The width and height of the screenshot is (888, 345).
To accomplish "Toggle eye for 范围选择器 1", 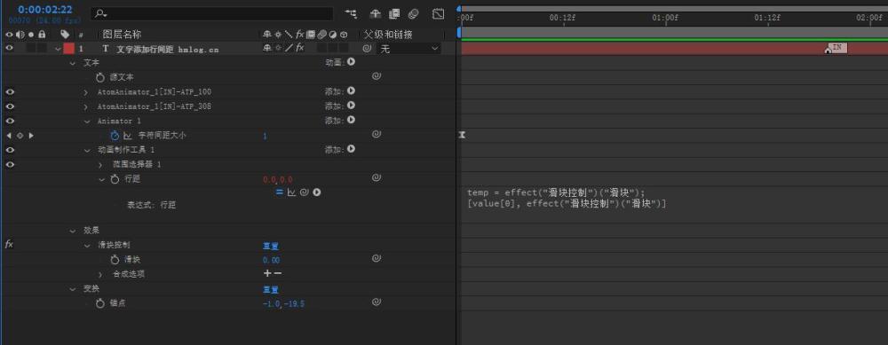I will (9, 165).
